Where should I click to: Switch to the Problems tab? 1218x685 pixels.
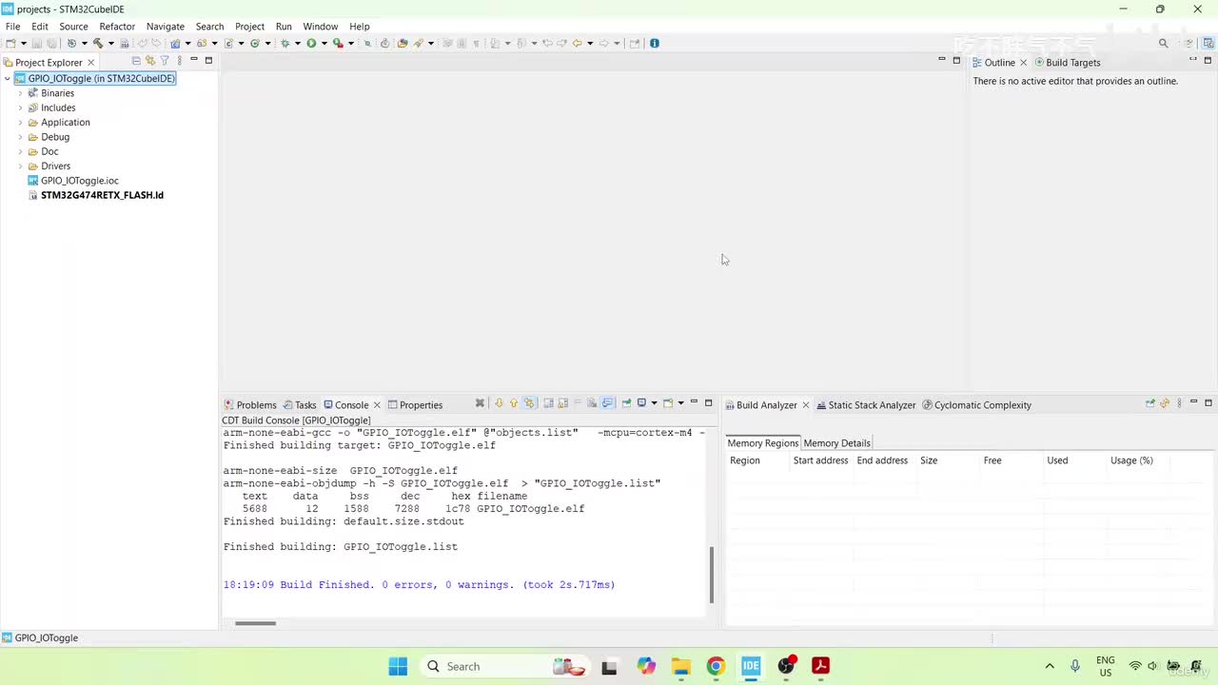point(250,404)
